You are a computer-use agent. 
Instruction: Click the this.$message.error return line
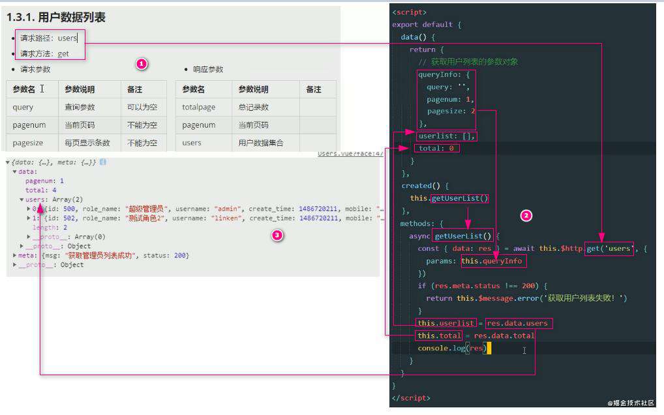click(526, 298)
